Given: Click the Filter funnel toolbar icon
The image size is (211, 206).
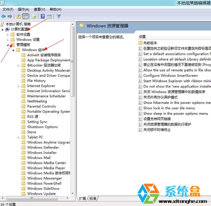Looking at the screenshot, I should [58, 16].
